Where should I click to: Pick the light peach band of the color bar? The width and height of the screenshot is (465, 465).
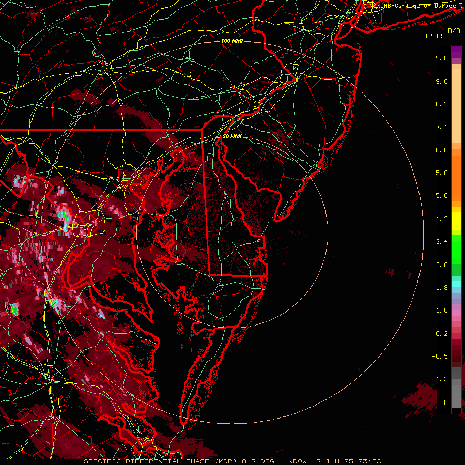(x=456, y=107)
